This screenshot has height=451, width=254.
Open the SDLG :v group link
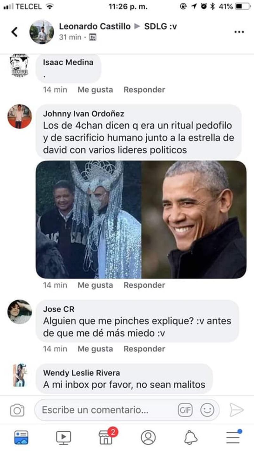tap(161, 27)
